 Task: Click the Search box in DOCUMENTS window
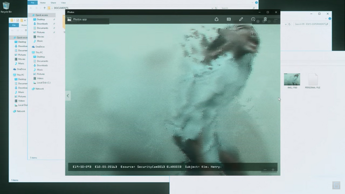click(238, 8)
